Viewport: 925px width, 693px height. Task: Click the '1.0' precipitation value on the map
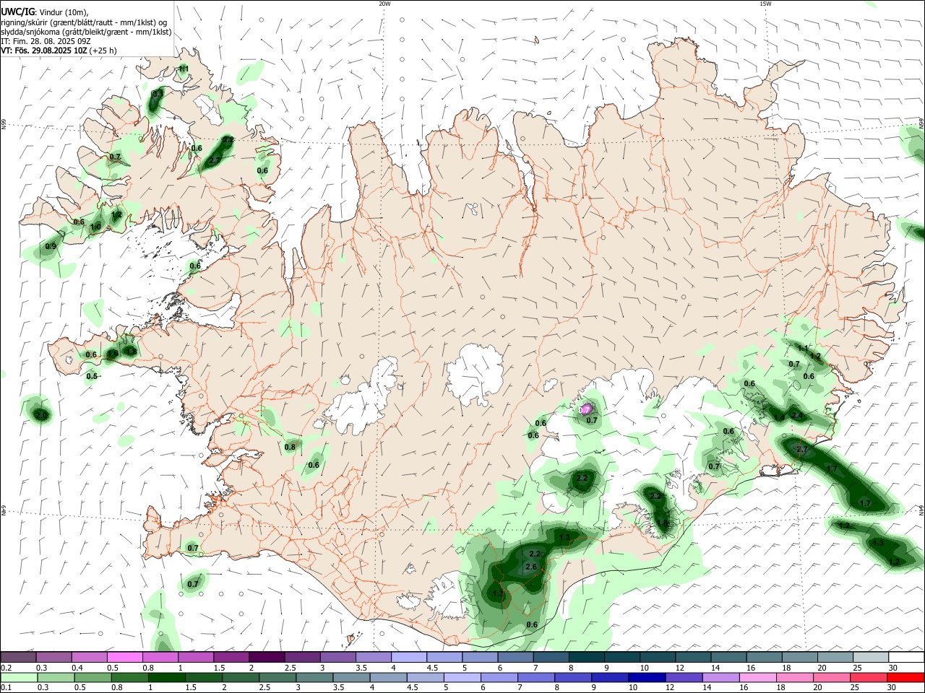pyautogui.click(x=95, y=227)
